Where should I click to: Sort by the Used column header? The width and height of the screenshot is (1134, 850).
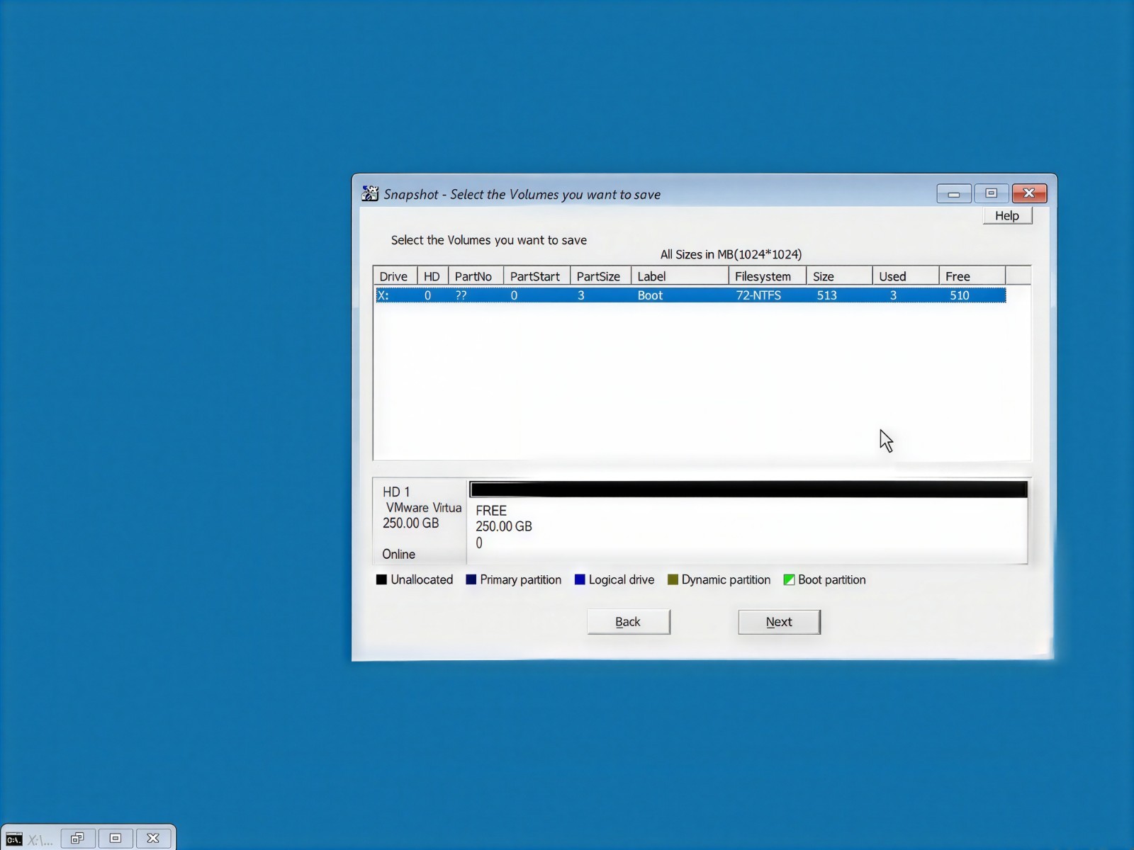905,276
